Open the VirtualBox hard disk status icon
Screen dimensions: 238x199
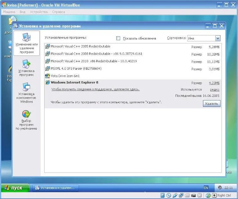(x=163, y=195)
